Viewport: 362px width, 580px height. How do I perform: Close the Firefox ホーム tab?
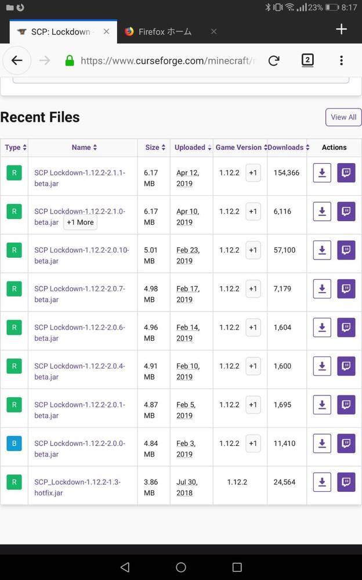(213, 31)
